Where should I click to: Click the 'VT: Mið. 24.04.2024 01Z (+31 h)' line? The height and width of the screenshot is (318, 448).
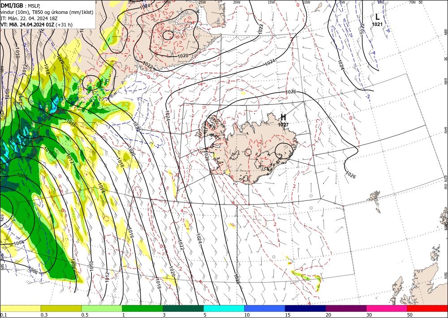(37, 25)
